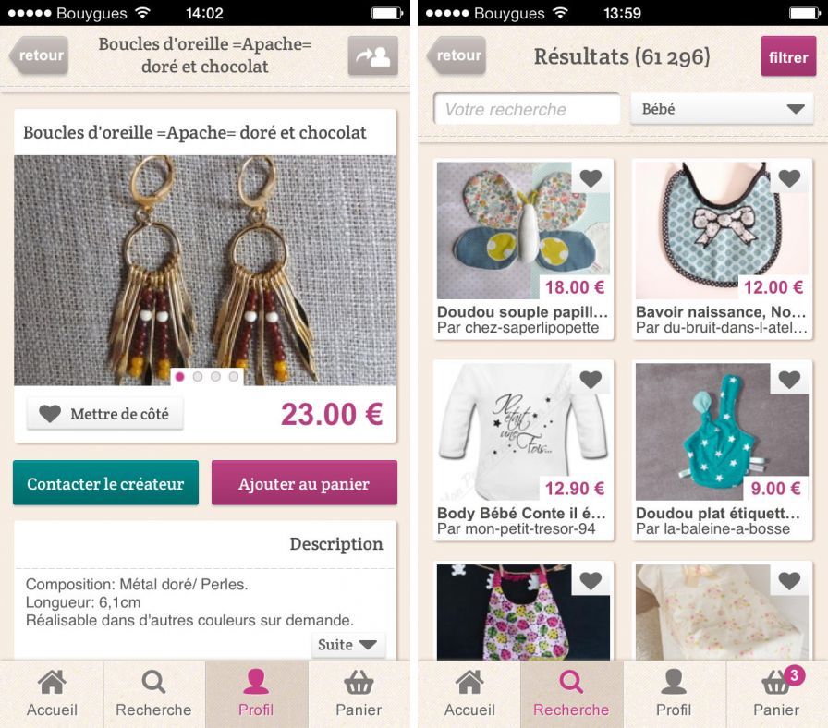Tap the Mettre de côté button

(x=105, y=413)
